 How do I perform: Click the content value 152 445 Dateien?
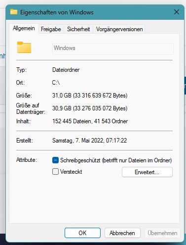90,121
